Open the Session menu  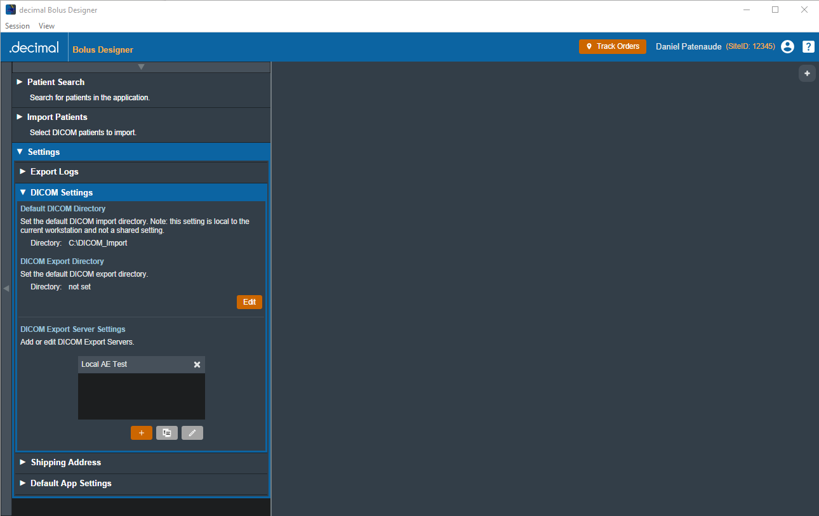tap(17, 26)
